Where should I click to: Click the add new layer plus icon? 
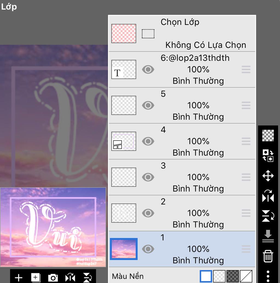[x=19, y=278]
